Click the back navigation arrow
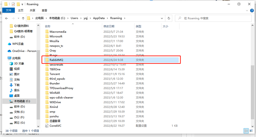Image resolution: width=256 pixels, height=137 pixels. [6, 18]
